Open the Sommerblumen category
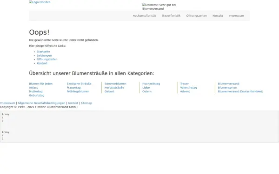The width and height of the screenshot is (279, 174). (115, 84)
